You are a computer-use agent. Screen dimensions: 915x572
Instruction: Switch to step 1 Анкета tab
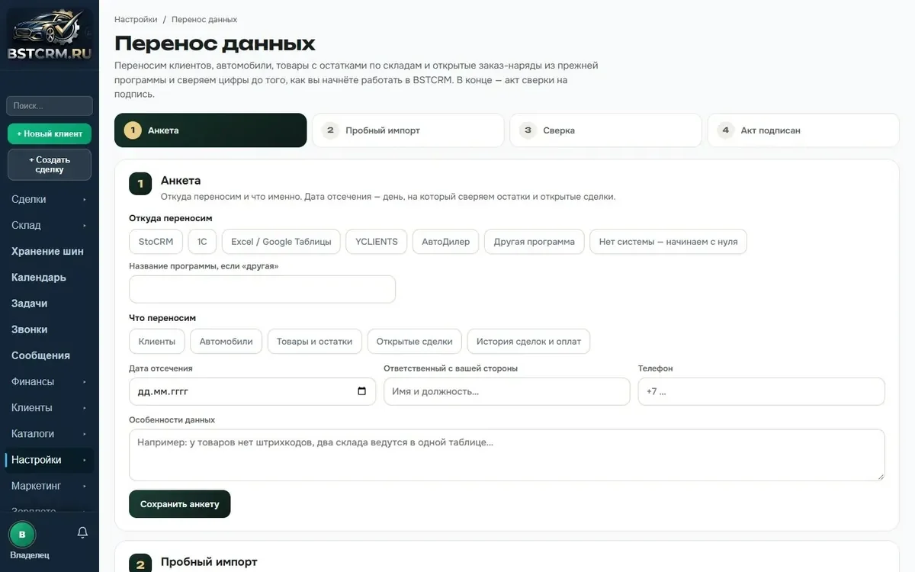pos(210,130)
